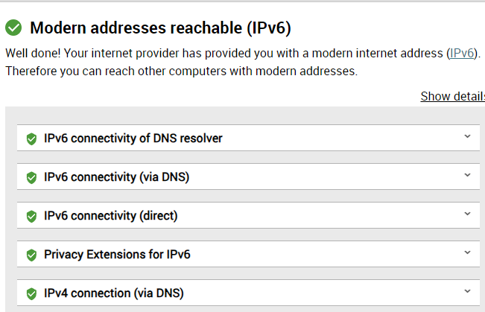Image resolution: width=485 pixels, height=312 pixels.
Task: Click the shield icon for Privacy Extensions
Action: pyautogui.click(x=31, y=255)
